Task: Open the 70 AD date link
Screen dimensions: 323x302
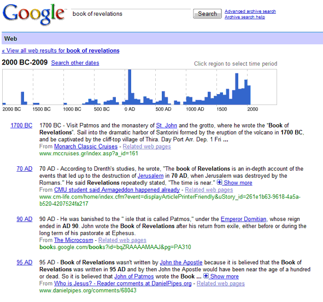Action: pos(24,169)
